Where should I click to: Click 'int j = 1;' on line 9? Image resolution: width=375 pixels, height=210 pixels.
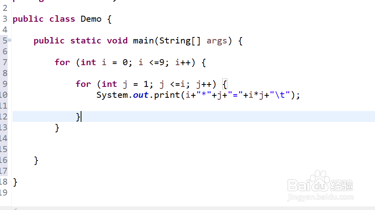pyautogui.click(x=127, y=84)
